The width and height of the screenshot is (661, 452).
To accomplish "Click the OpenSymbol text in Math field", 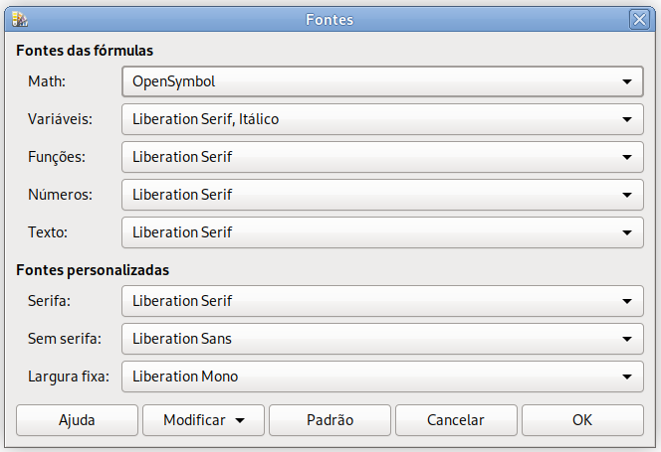I will pyautogui.click(x=173, y=81).
